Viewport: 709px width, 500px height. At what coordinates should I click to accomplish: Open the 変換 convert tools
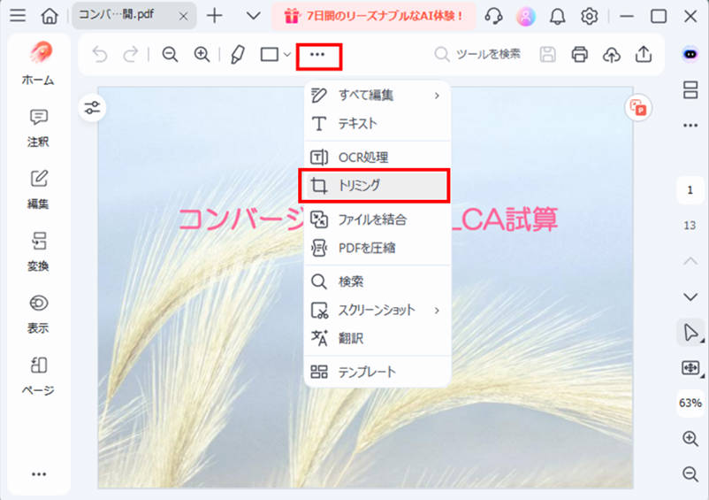click(x=38, y=252)
